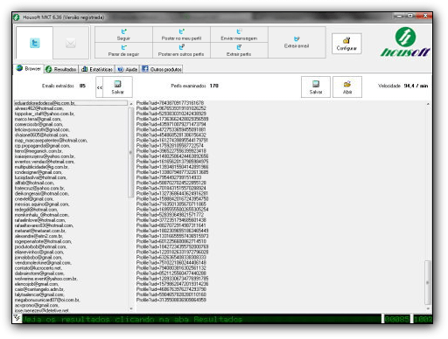
Task: Open the Estatísticas tab
Action: coord(97,69)
